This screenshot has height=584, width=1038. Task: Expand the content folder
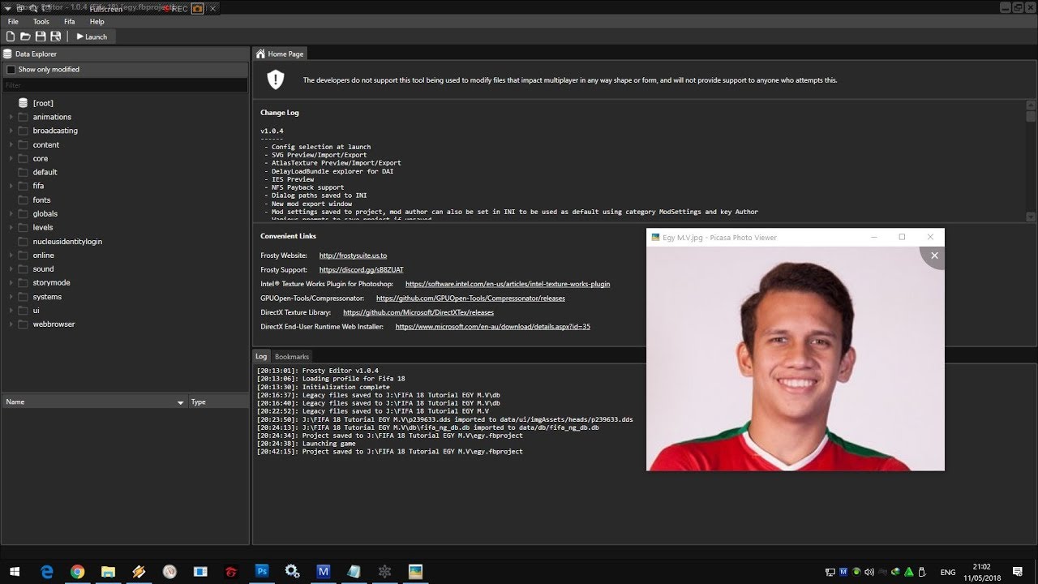[x=11, y=144]
